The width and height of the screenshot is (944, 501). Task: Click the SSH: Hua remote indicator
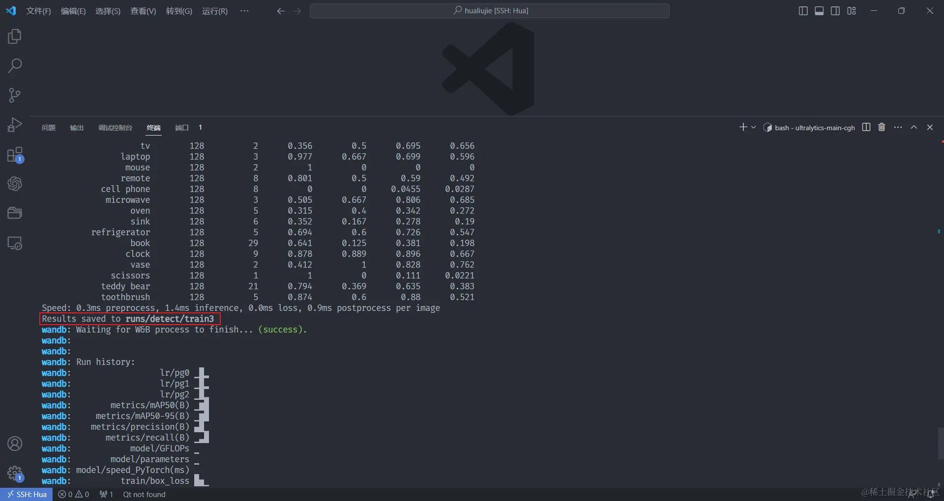(x=27, y=494)
